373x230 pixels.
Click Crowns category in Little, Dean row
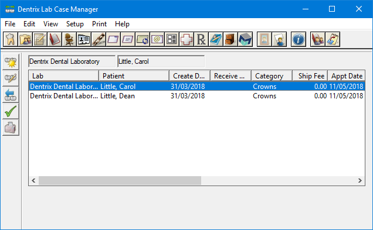(265, 96)
